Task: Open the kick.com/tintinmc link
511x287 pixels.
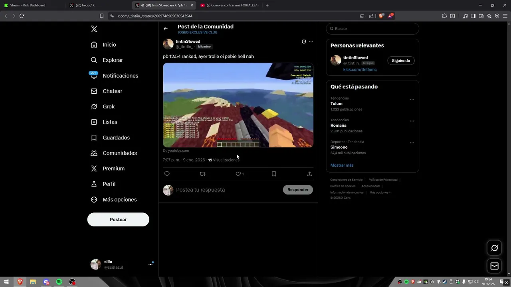Action: [x=360, y=70]
